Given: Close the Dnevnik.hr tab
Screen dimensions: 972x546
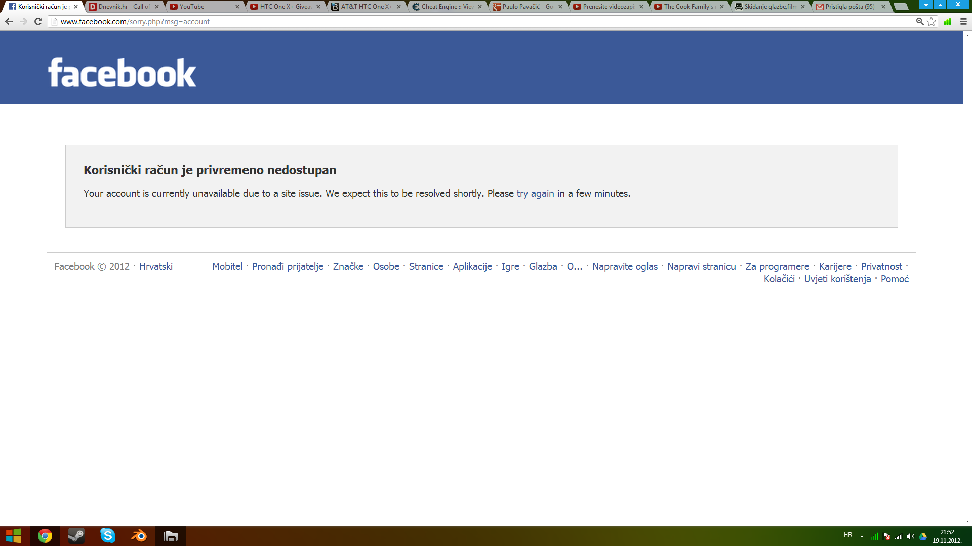Looking at the screenshot, I should [157, 7].
